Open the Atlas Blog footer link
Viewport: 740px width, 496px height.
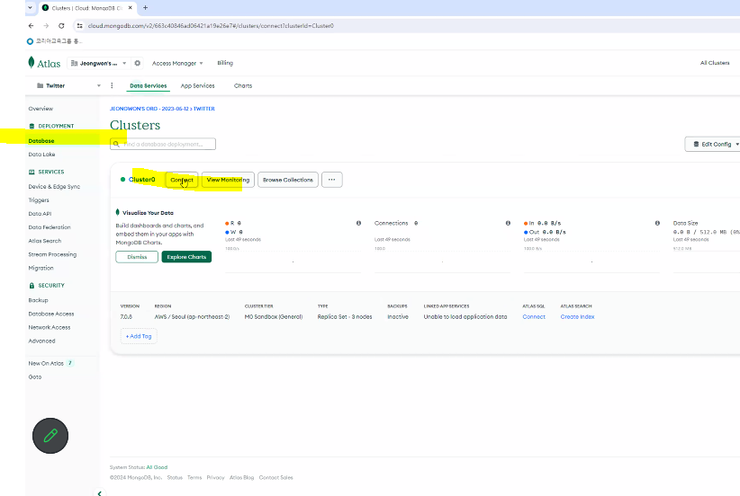[x=241, y=478]
